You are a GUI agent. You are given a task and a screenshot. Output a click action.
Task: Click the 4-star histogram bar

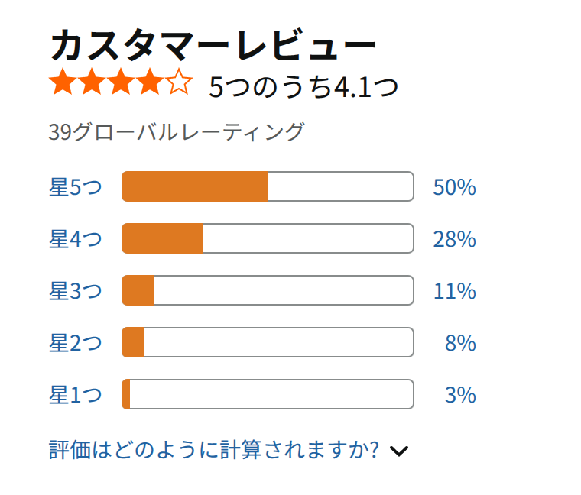pos(268,238)
